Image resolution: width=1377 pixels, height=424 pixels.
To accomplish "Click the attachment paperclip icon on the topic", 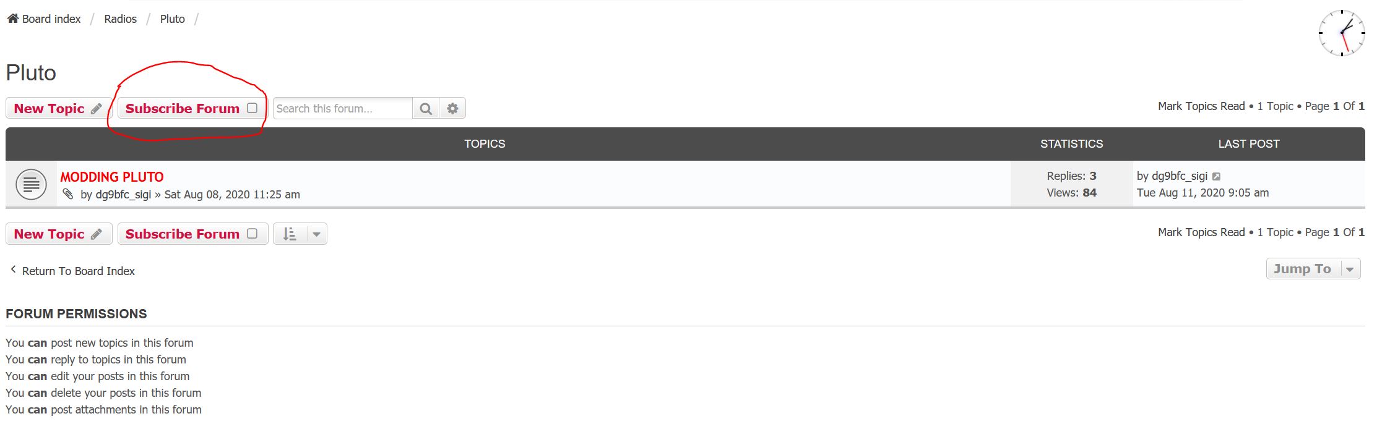I will tap(68, 194).
